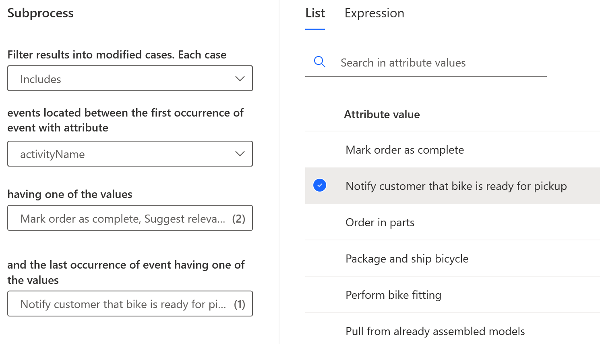600x344 pixels.
Task: Switch to the Expression tab
Action: (374, 13)
